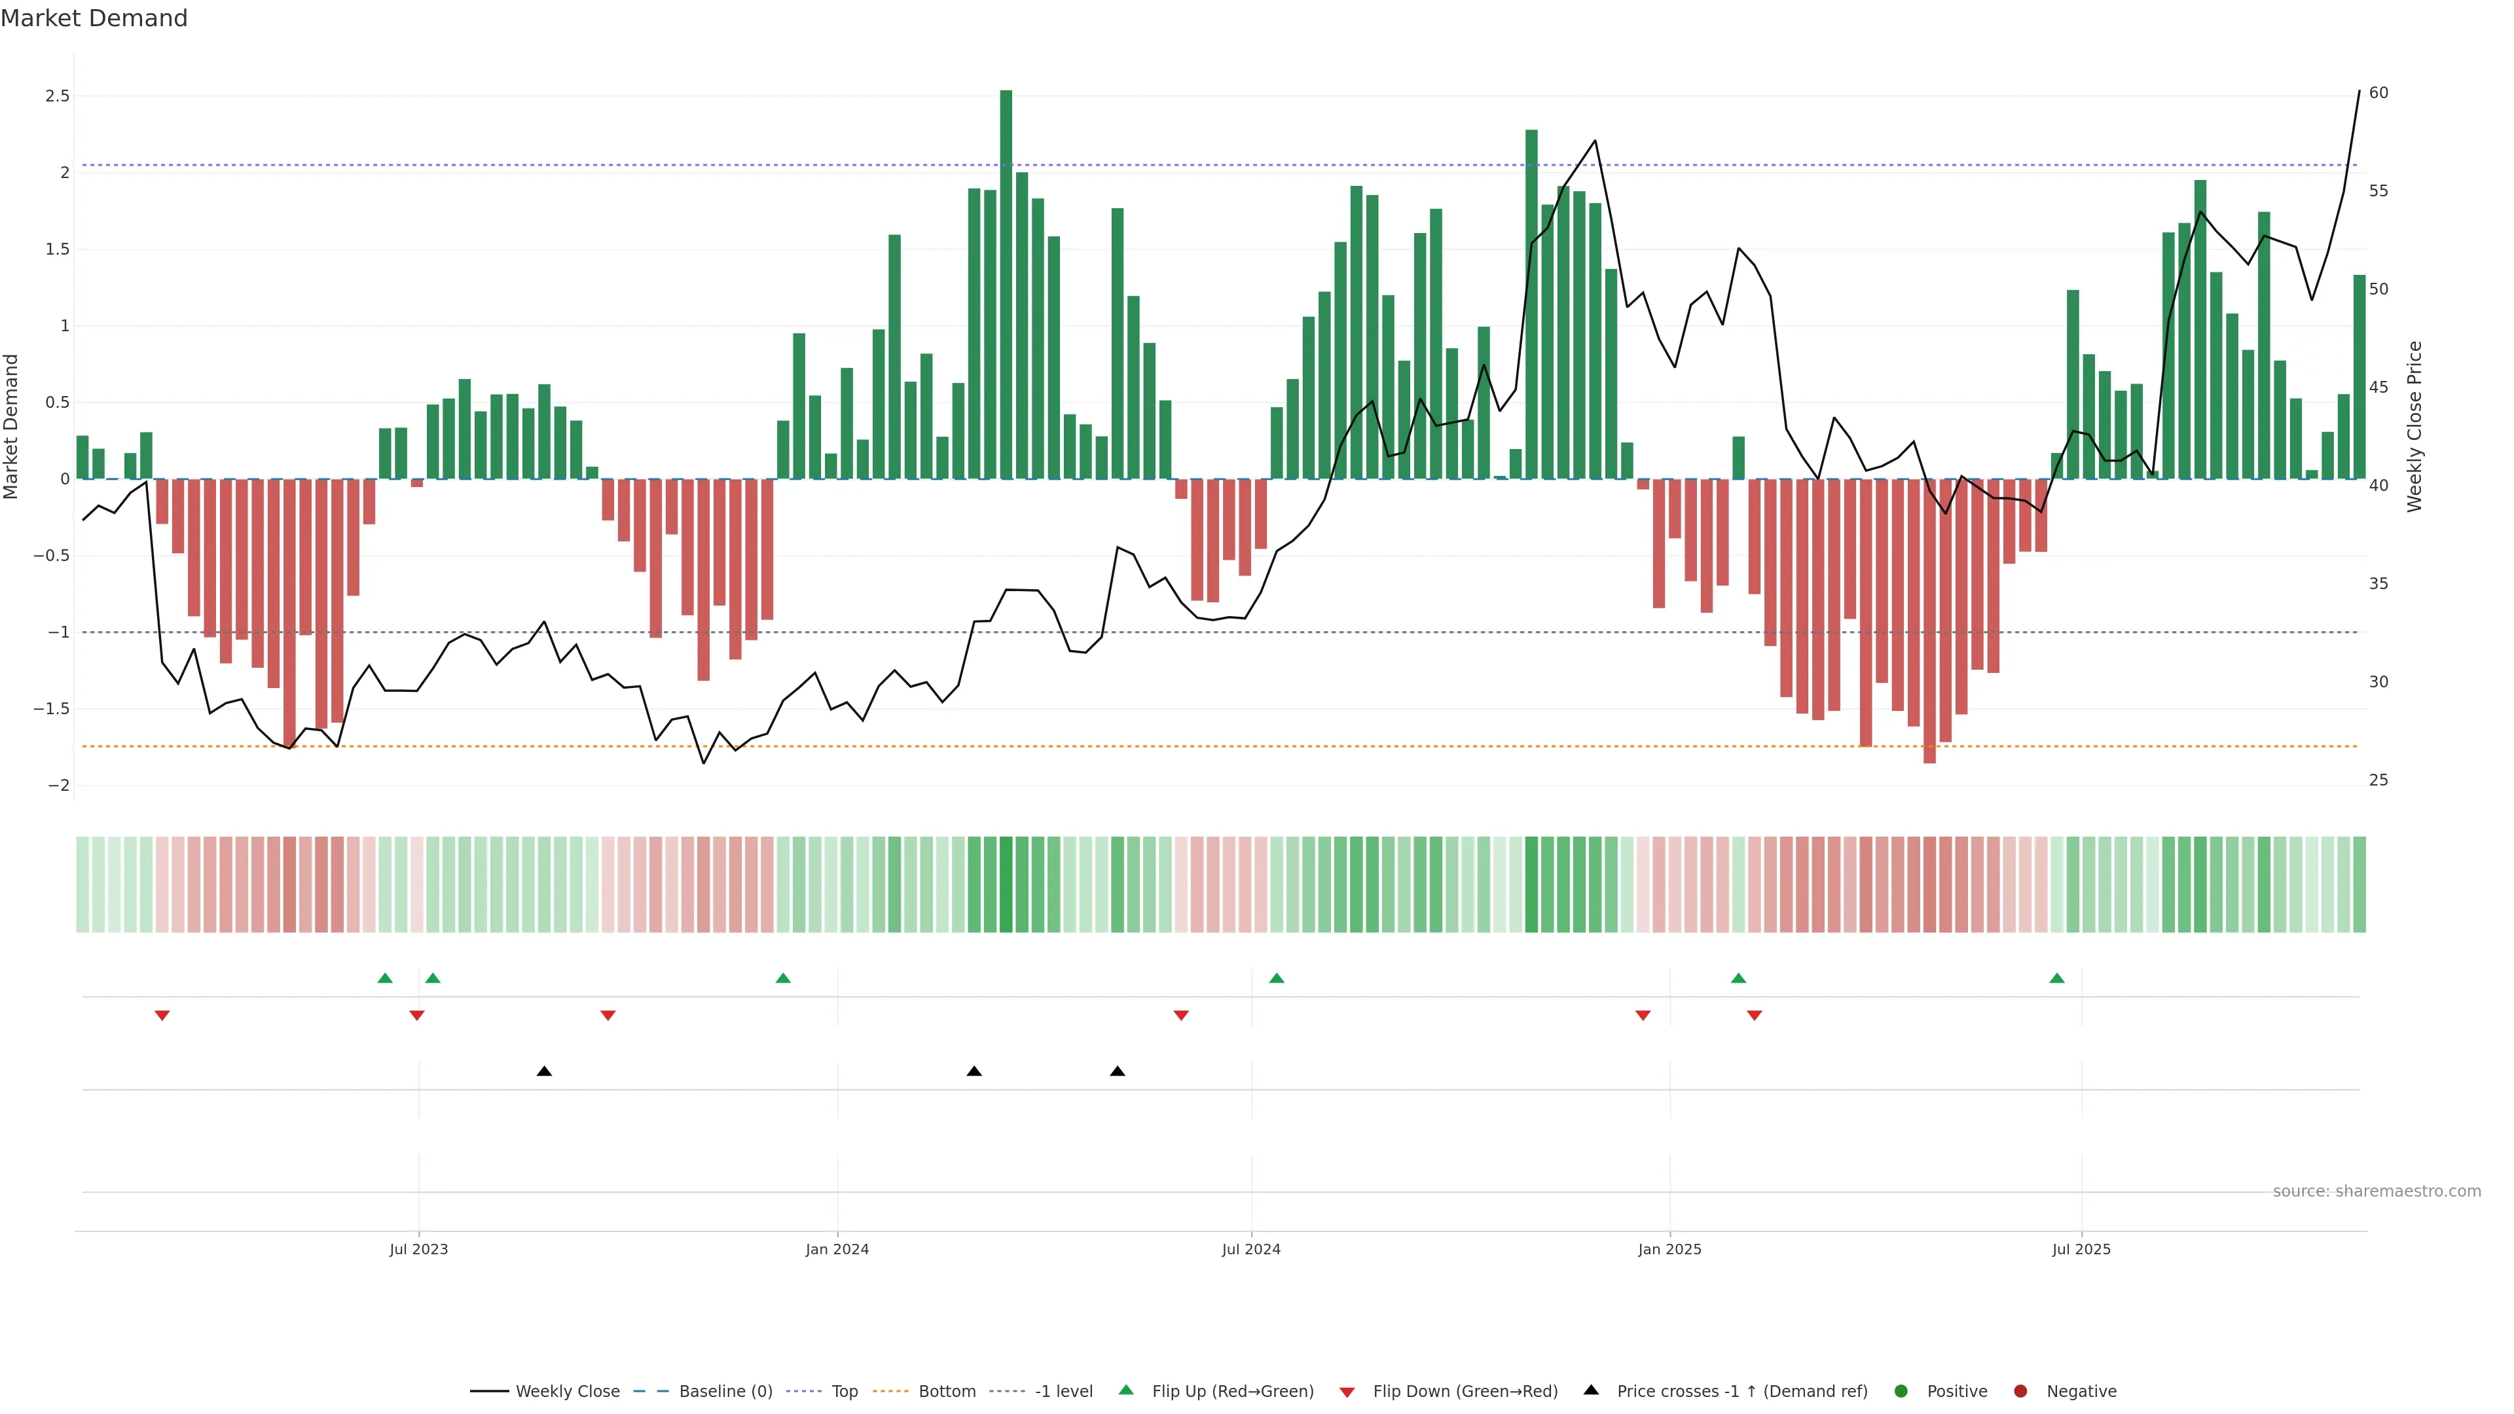Viewport: 2514px width, 1414px height.
Task: Click the black triangle marker nearest Jul 2023
Action: pyautogui.click(x=545, y=1072)
